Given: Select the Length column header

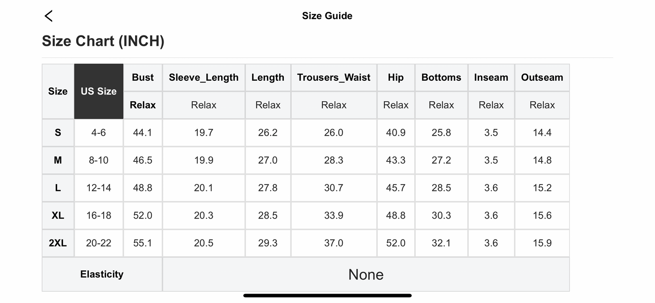Looking at the screenshot, I should pos(268,78).
